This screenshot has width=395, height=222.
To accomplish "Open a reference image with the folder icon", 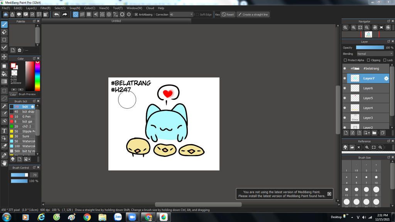I will (352, 147).
